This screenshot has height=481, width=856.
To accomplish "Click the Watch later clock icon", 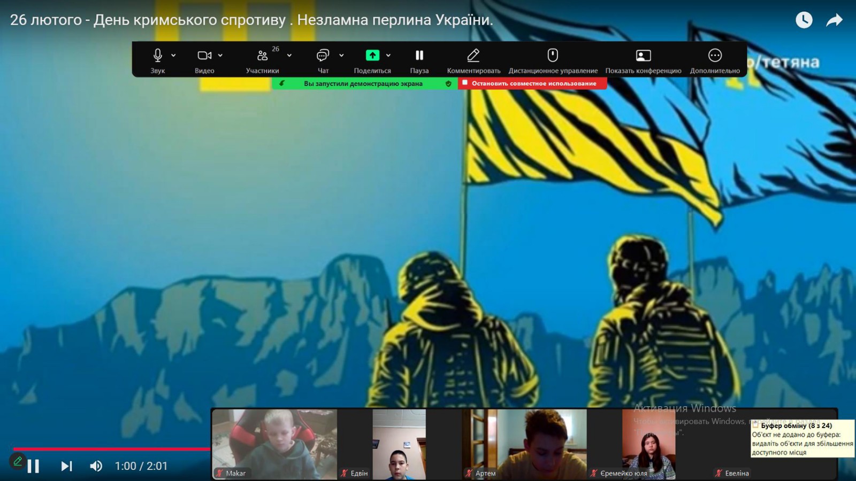I will pyautogui.click(x=804, y=20).
